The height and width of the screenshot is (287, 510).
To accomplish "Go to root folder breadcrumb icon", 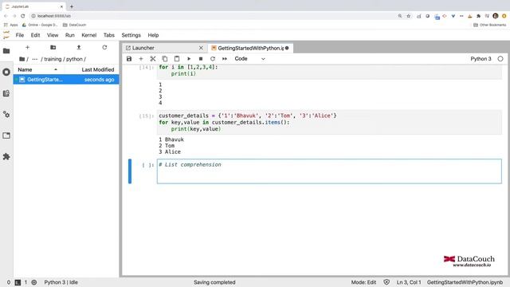I will (x=22, y=59).
